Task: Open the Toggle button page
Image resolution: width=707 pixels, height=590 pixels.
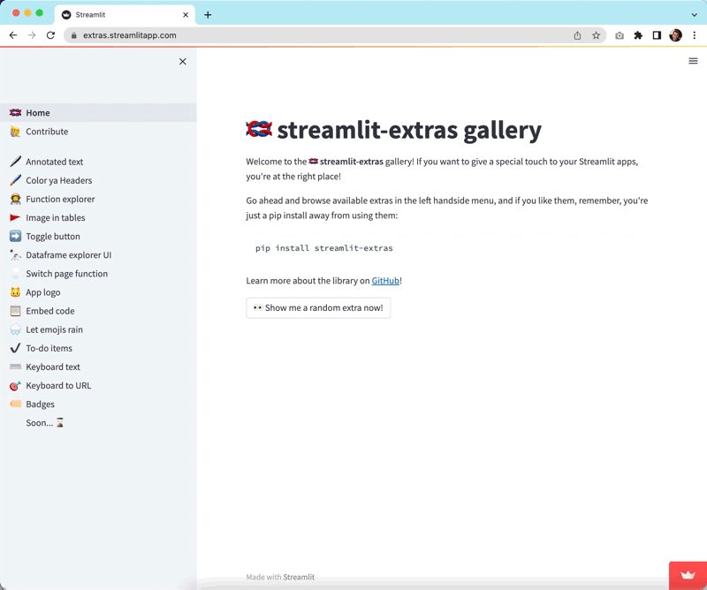Action: pyautogui.click(x=53, y=236)
